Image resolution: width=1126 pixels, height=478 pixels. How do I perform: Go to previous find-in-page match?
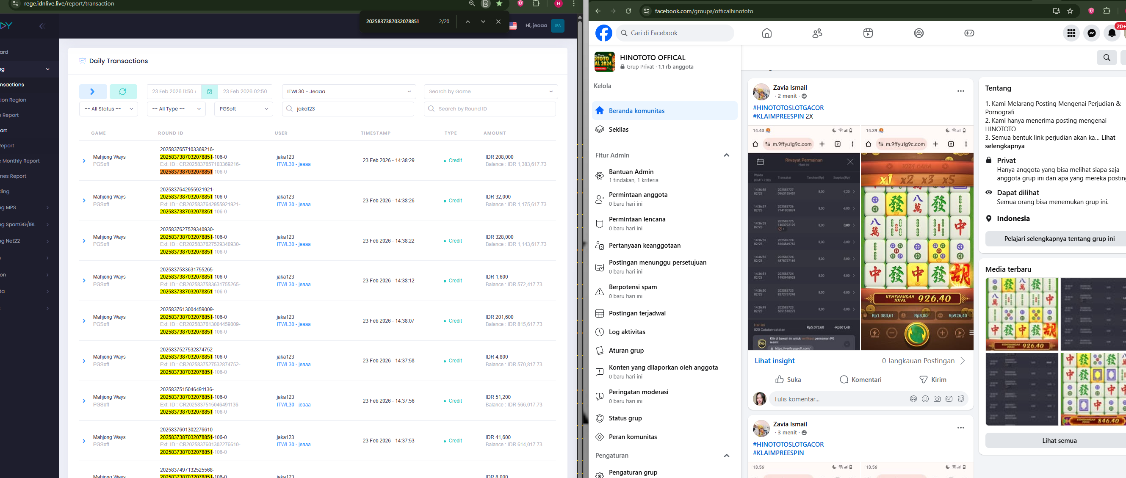(468, 22)
